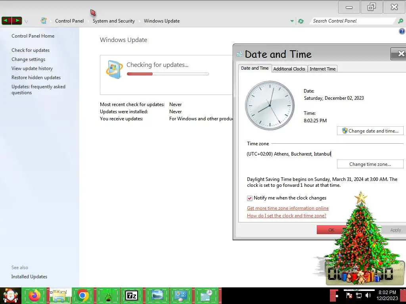Switch to Internet Time tab
The image size is (406, 304).
[323, 69]
